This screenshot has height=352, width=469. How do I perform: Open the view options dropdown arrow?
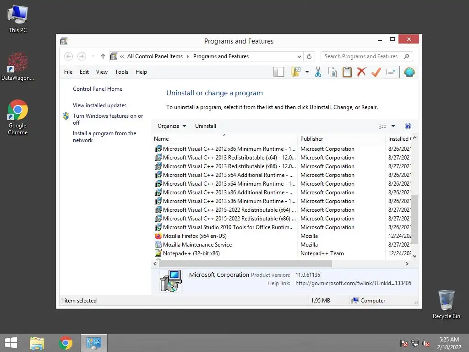tap(393, 126)
